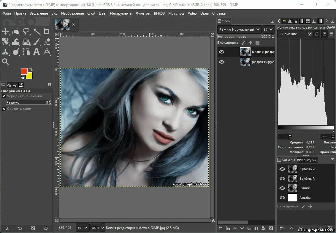Adjust the Непрозрачность opacity slider

point(246,37)
